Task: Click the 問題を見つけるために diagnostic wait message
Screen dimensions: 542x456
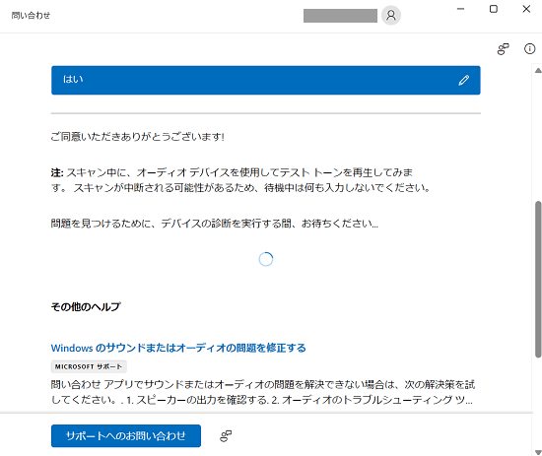Action: click(x=214, y=224)
